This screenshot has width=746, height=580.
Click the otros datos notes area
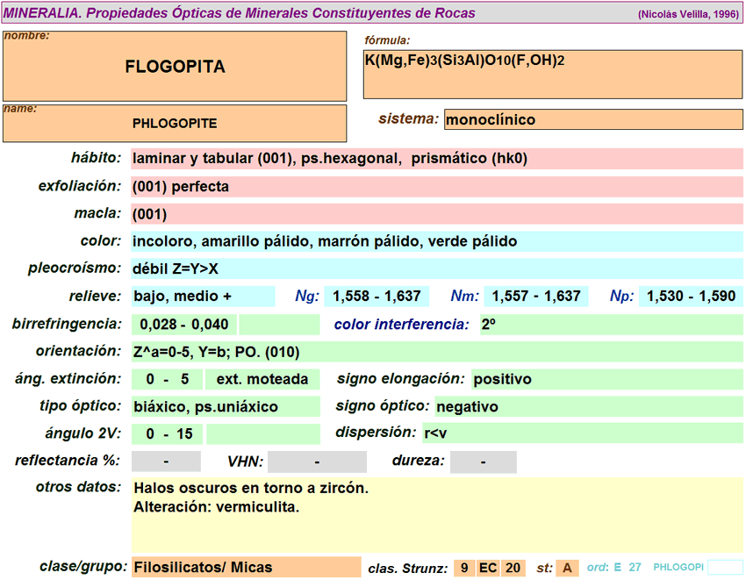[436, 514]
